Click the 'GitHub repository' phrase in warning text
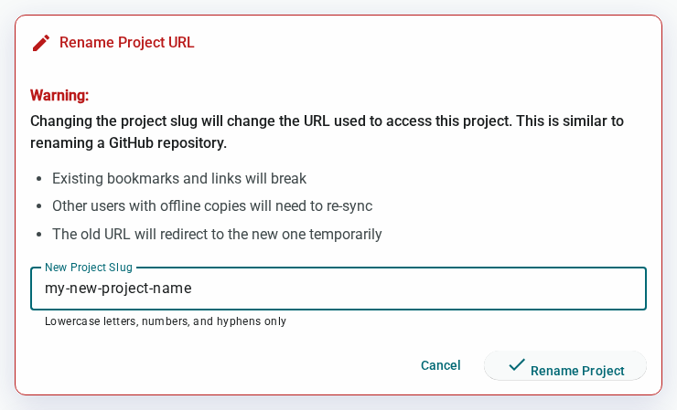The image size is (677, 410). (167, 142)
